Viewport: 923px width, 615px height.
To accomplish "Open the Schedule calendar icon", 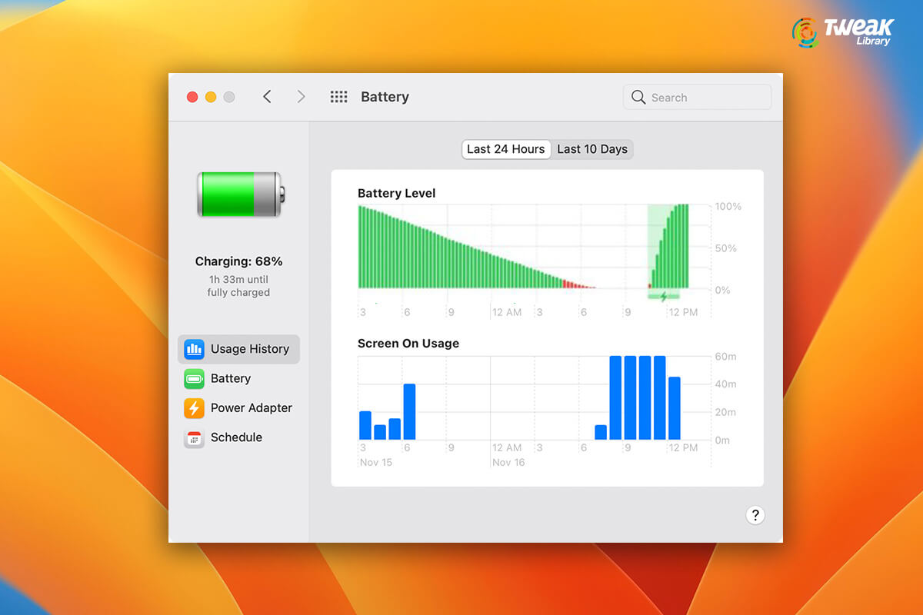I will coord(194,437).
